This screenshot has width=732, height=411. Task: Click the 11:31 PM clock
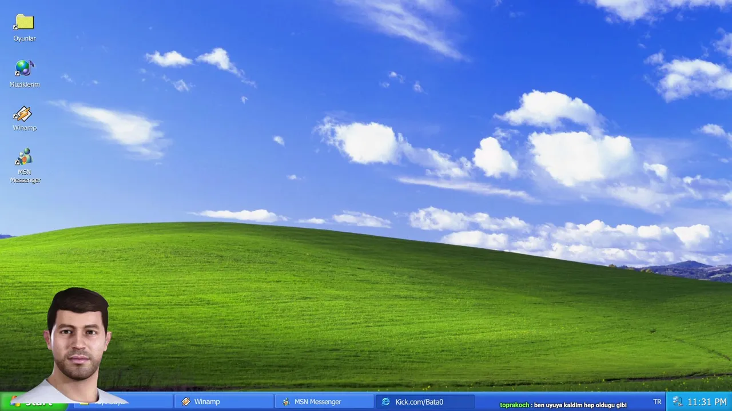click(707, 402)
